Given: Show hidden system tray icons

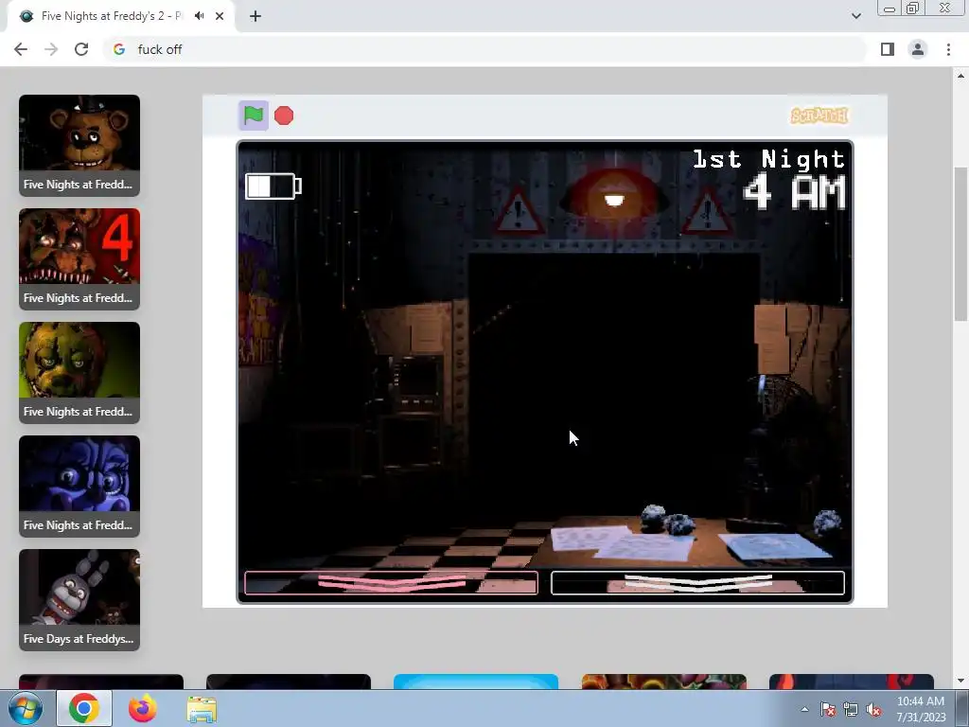Looking at the screenshot, I should [x=804, y=709].
